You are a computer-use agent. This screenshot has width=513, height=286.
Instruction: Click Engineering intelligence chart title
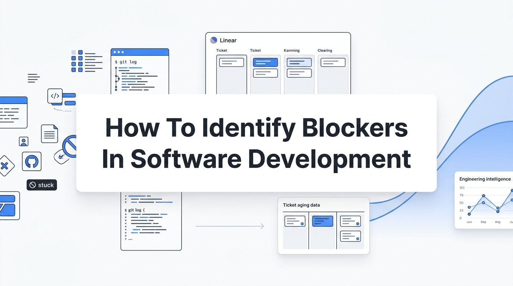click(x=485, y=179)
